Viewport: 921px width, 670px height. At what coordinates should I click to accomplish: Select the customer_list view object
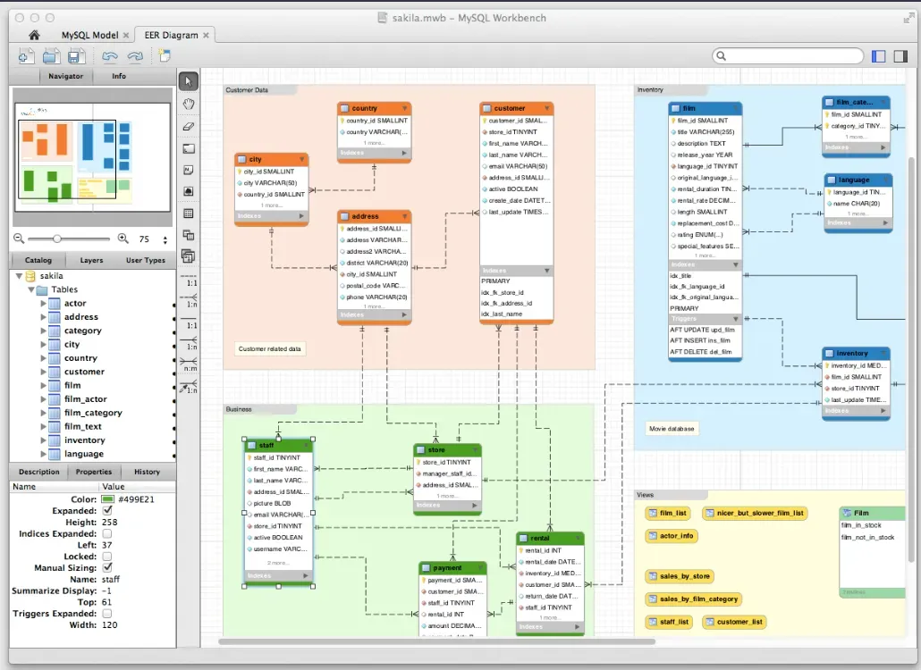pyautogui.click(x=734, y=622)
